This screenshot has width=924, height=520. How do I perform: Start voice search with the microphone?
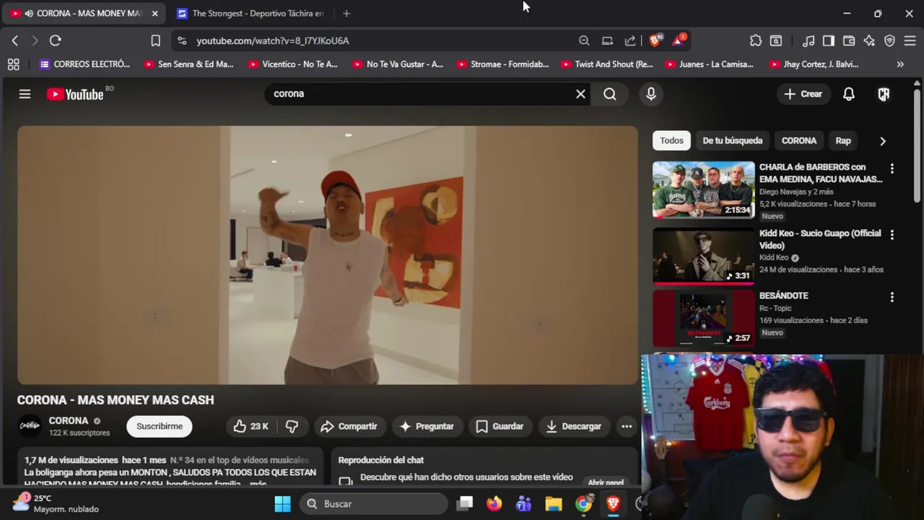click(651, 94)
